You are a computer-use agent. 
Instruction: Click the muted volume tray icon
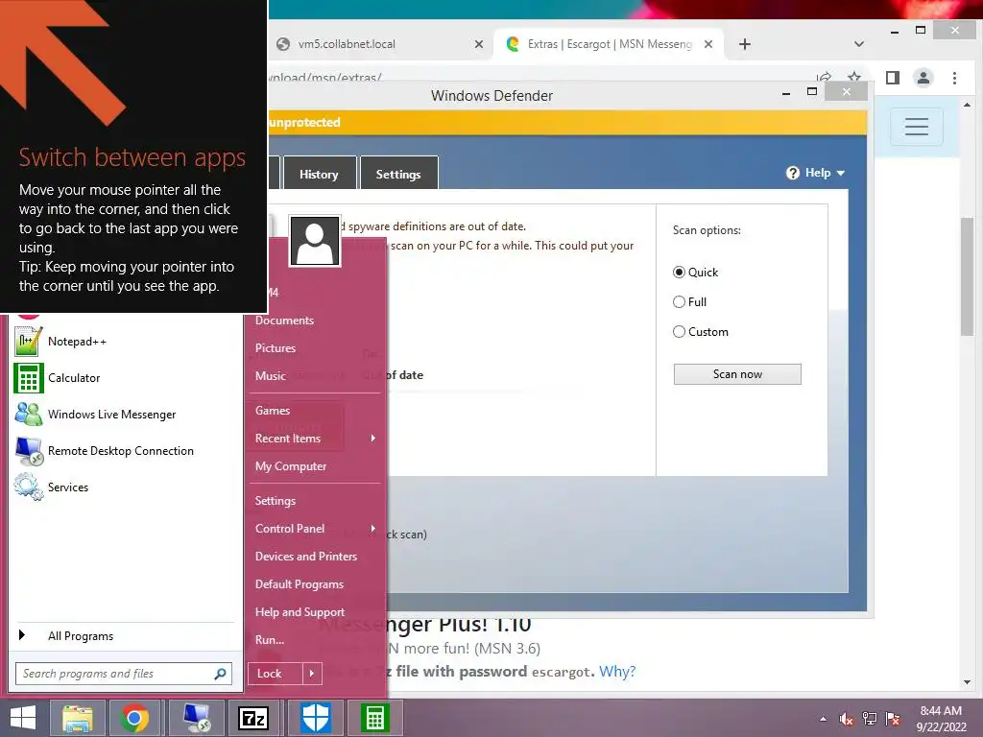[847, 719]
